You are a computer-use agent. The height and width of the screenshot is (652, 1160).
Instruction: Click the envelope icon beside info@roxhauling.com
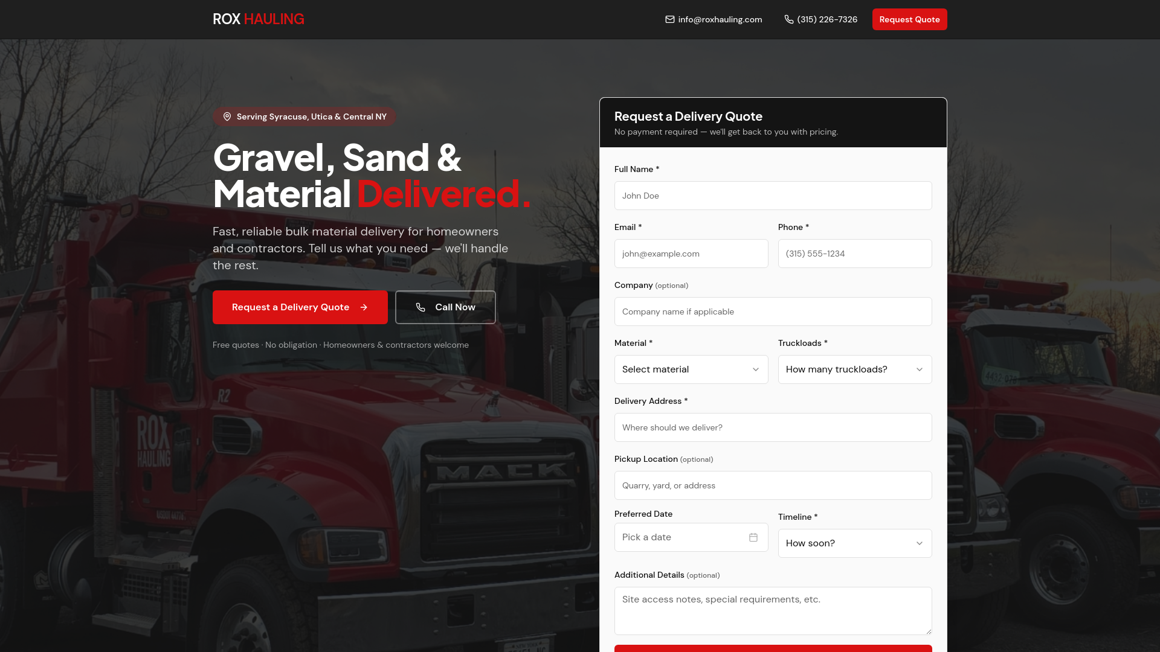[670, 19]
